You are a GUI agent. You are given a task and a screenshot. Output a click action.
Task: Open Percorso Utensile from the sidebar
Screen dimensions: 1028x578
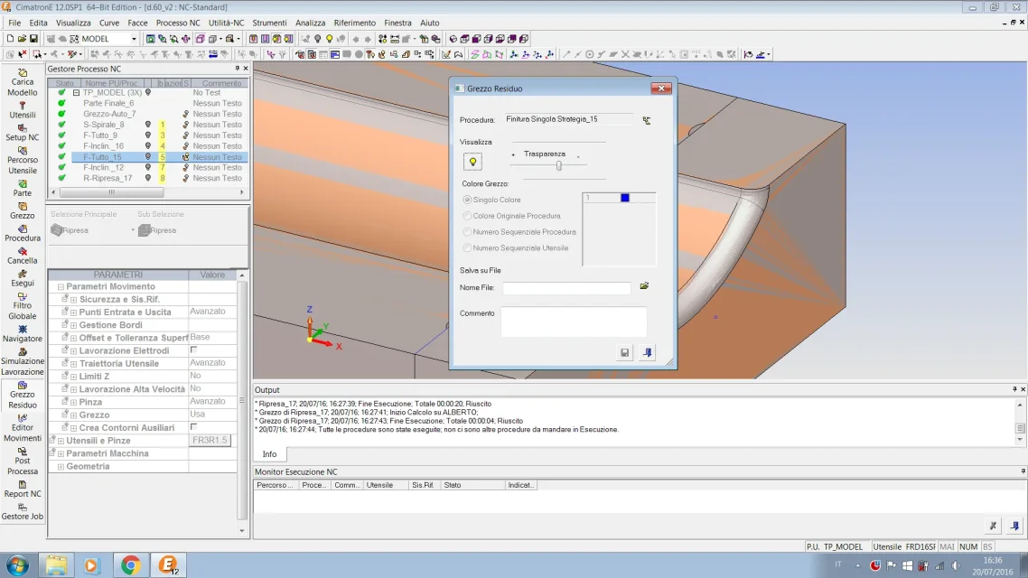[x=23, y=160]
